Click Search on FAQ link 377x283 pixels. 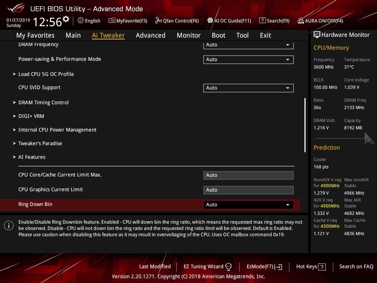point(356,267)
